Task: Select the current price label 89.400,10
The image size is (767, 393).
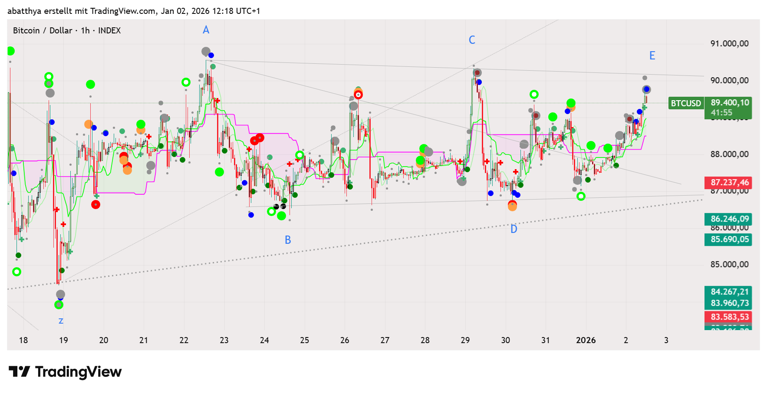Action: pos(730,103)
